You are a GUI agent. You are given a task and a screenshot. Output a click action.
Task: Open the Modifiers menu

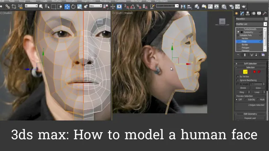(x=57, y=1)
